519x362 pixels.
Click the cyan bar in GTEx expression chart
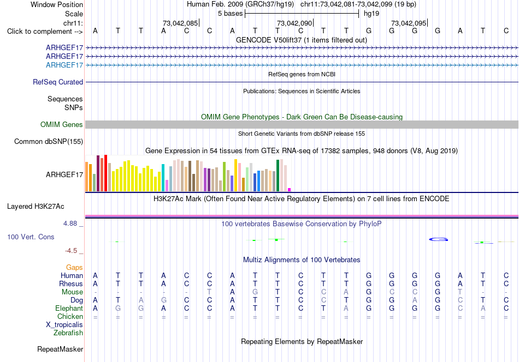(163, 178)
